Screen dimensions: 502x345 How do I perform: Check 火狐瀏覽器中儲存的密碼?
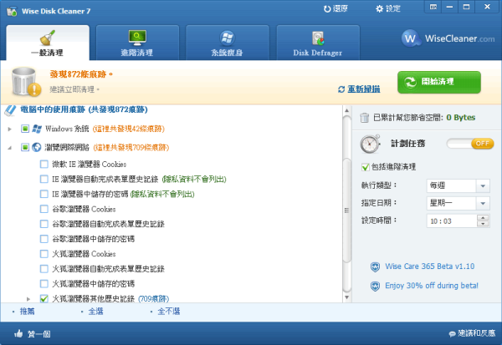click(x=44, y=283)
